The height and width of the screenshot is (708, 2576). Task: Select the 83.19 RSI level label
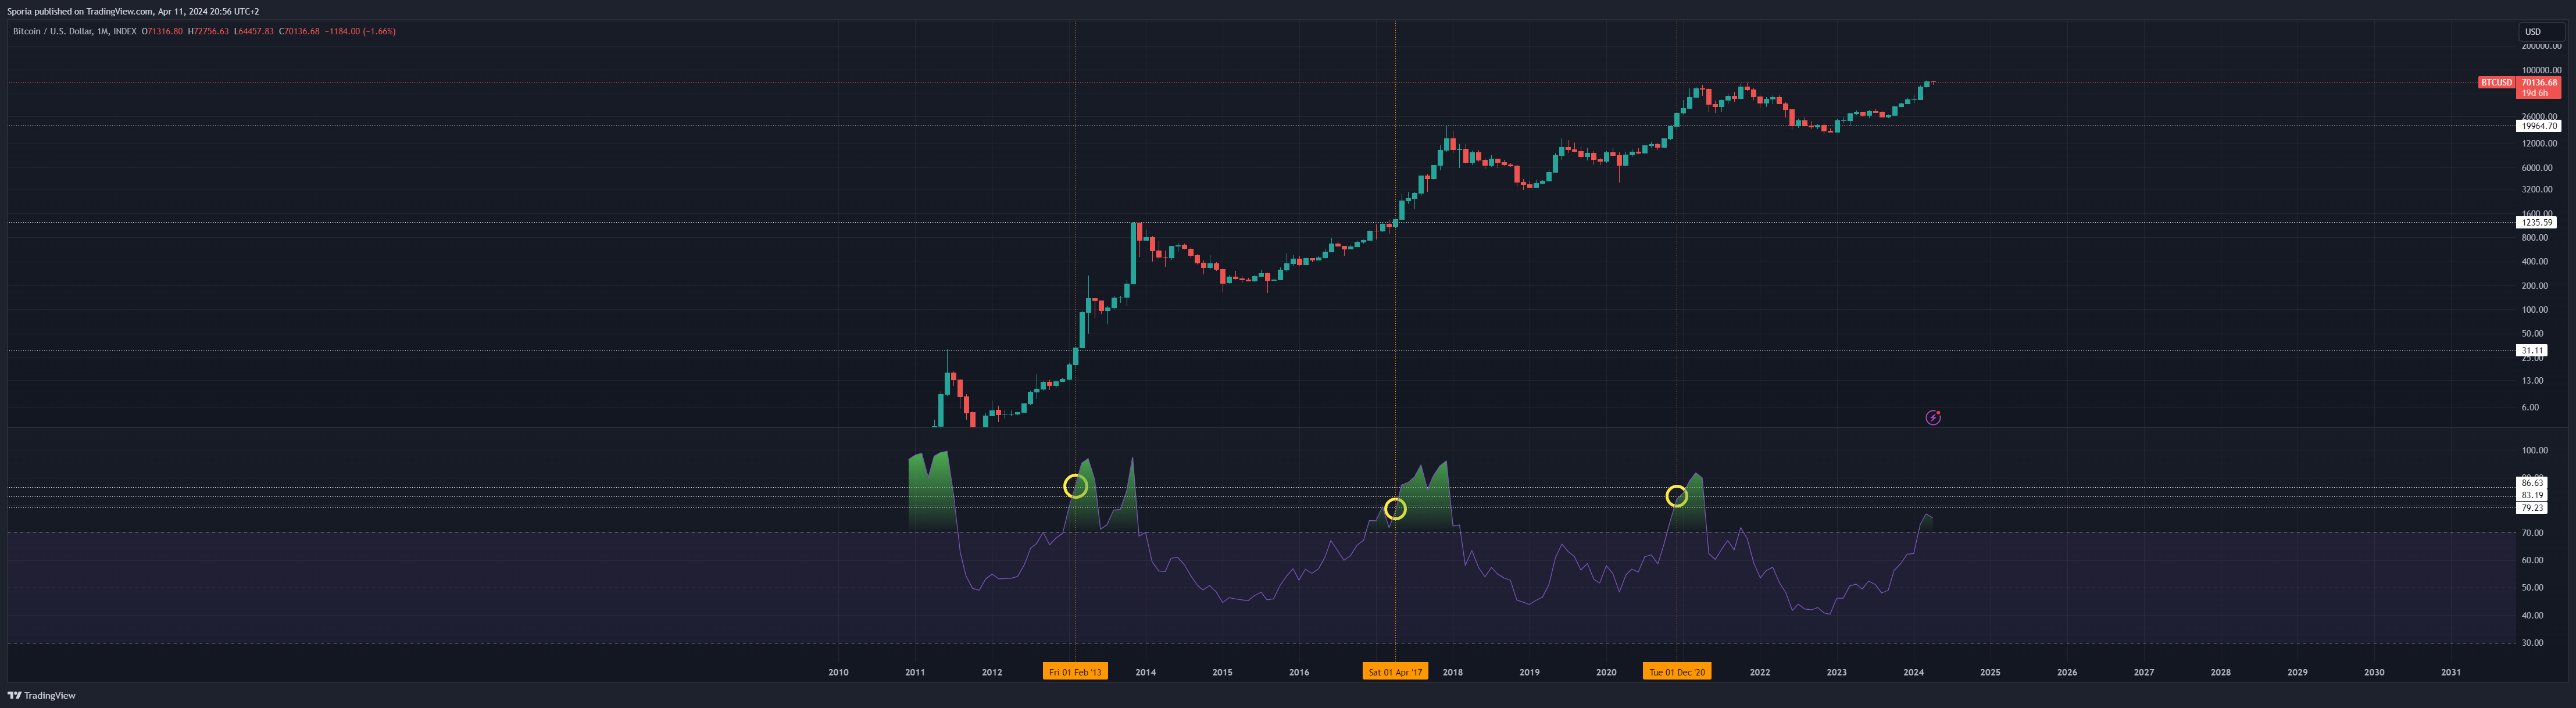coord(2532,495)
